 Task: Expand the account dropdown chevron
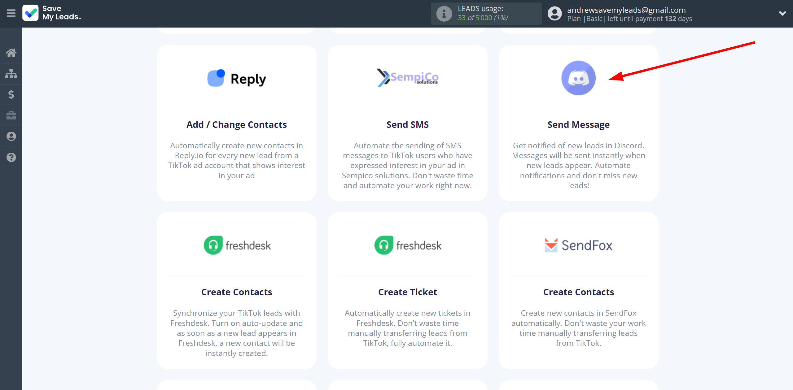[782, 13]
